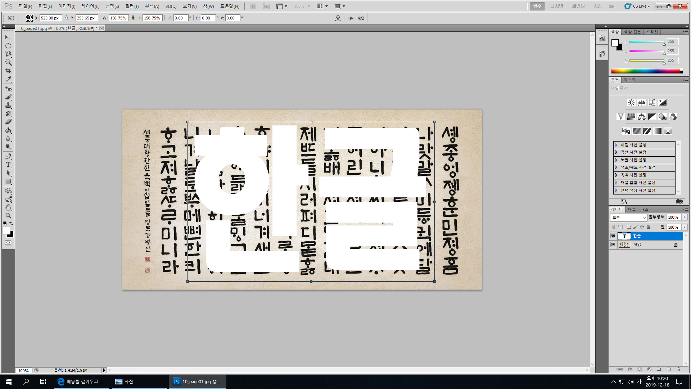Select the Crop tool

(8, 71)
